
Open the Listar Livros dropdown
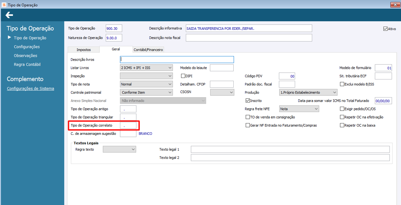pos(146,68)
